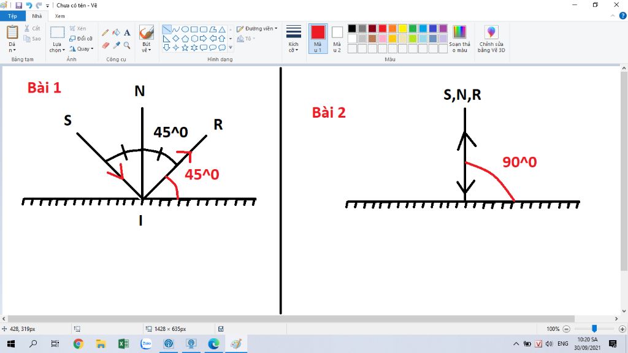Screen dimensions: 628x353
Task: Open Google Chrome from taskbar
Action: click(x=78, y=343)
